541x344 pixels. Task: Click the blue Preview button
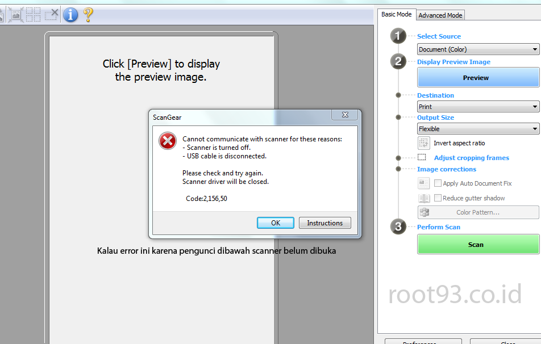pos(478,78)
